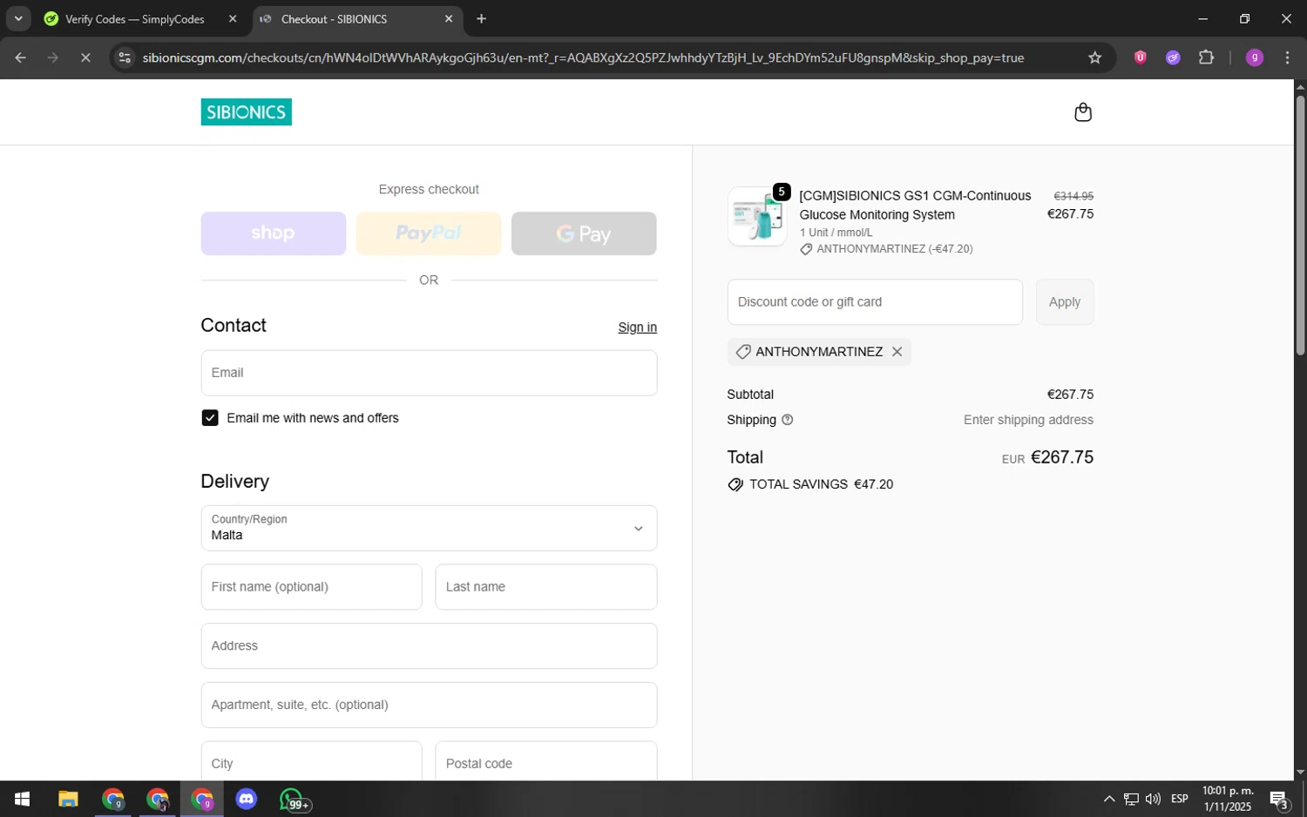Stop loading the page
The width and height of the screenshot is (1307, 817).
pos(85,57)
